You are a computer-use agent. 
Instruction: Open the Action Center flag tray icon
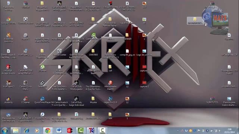199,131
